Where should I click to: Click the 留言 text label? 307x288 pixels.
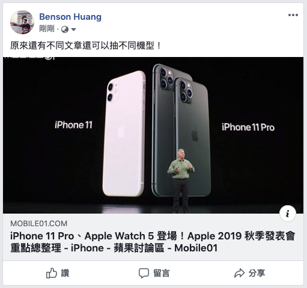[x=162, y=273]
